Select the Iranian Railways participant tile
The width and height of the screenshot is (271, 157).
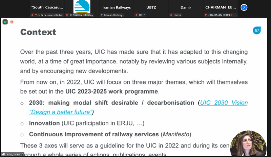(x=116, y=7)
